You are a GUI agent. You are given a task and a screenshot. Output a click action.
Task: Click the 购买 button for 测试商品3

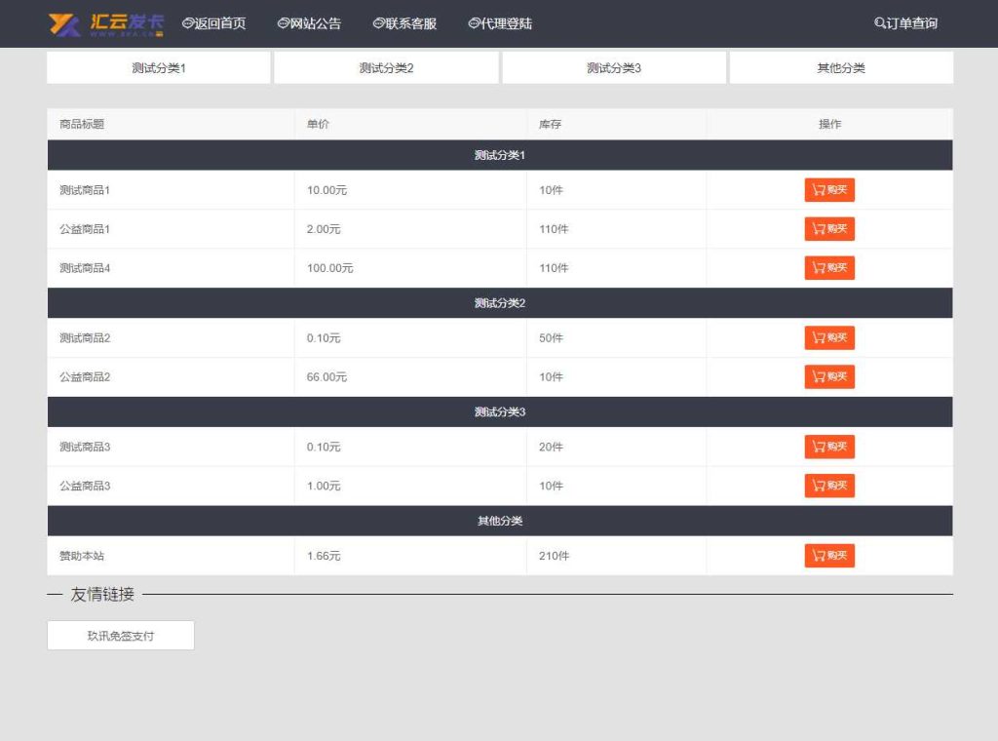point(829,447)
